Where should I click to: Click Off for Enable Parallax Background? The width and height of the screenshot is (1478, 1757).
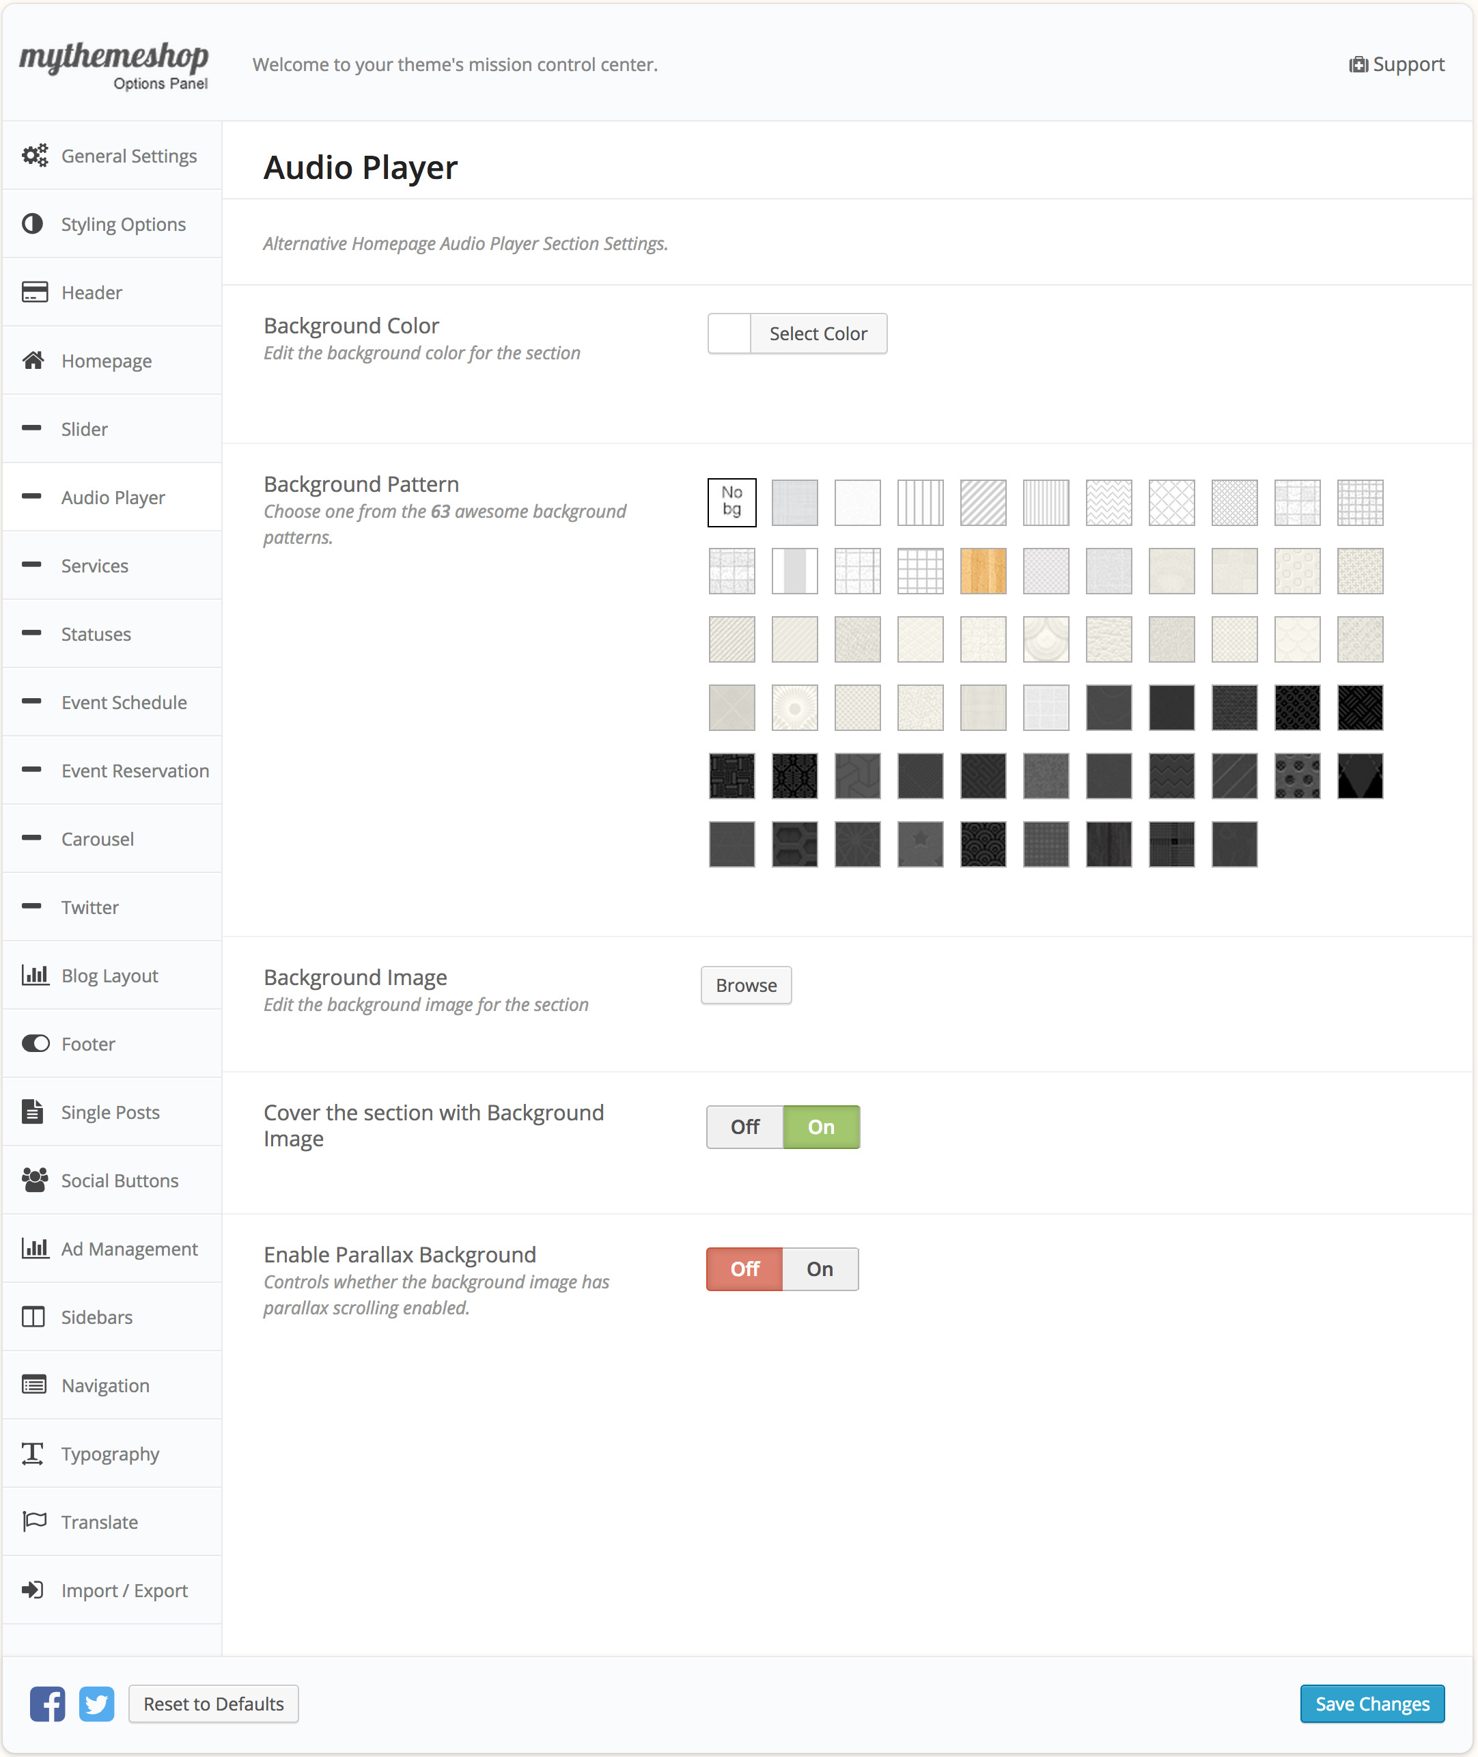point(744,1269)
